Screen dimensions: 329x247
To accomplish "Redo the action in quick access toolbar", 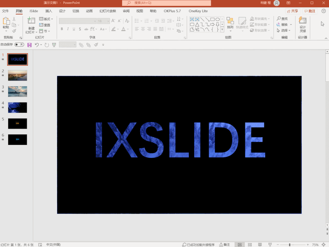I will [x=47, y=45].
